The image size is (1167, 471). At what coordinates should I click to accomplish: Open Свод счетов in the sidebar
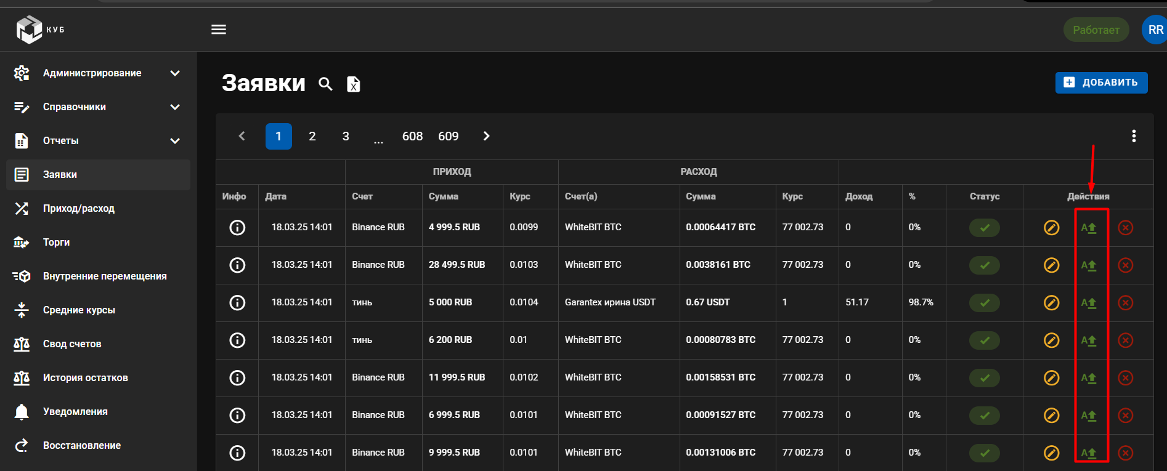[x=72, y=344]
